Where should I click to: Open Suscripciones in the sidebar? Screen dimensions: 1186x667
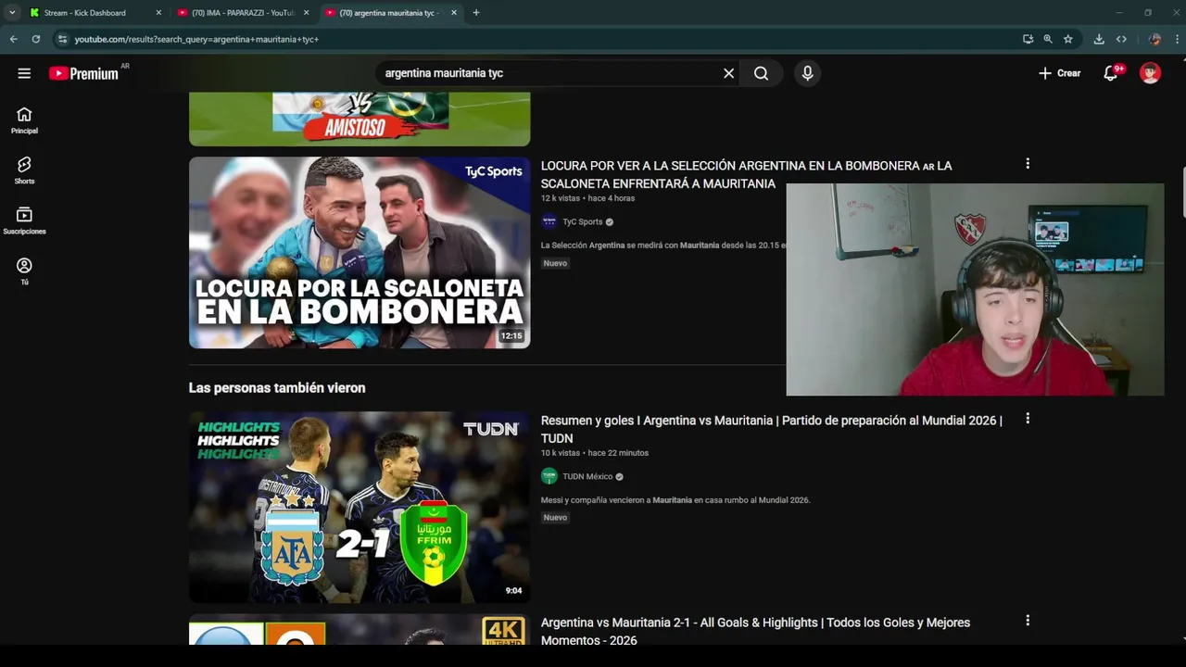24,220
